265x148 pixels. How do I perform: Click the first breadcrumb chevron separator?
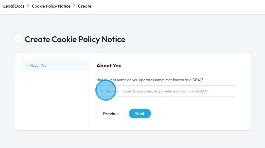pos(27,6)
